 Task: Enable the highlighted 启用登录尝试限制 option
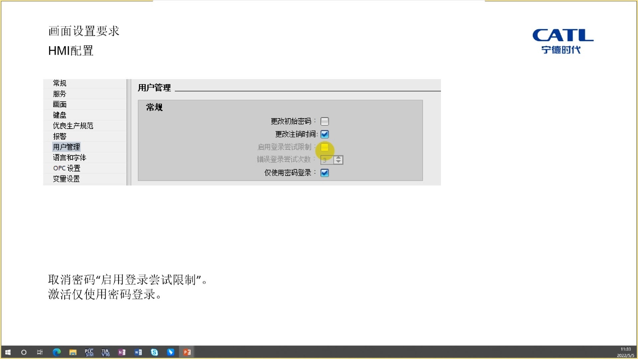(x=324, y=147)
